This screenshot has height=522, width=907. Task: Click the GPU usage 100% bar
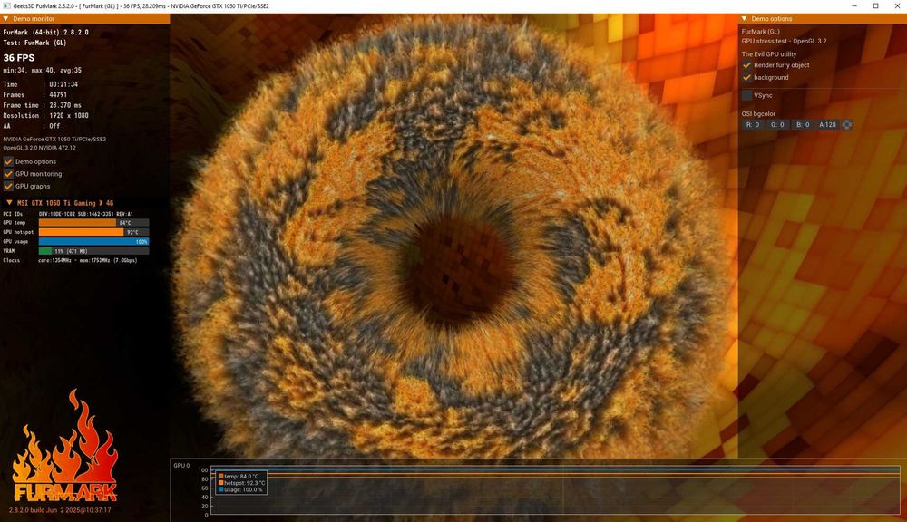[93, 242]
